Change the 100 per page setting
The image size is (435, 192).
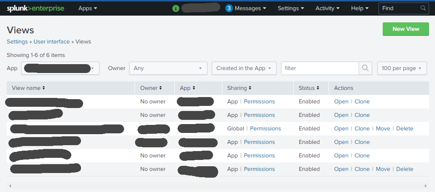(402, 68)
